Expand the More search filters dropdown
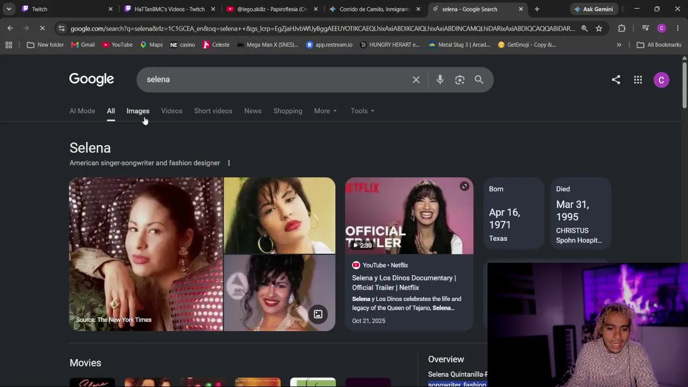 [325, 111]
